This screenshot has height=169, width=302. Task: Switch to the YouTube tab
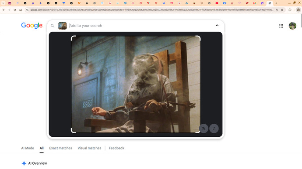[217, 3]
